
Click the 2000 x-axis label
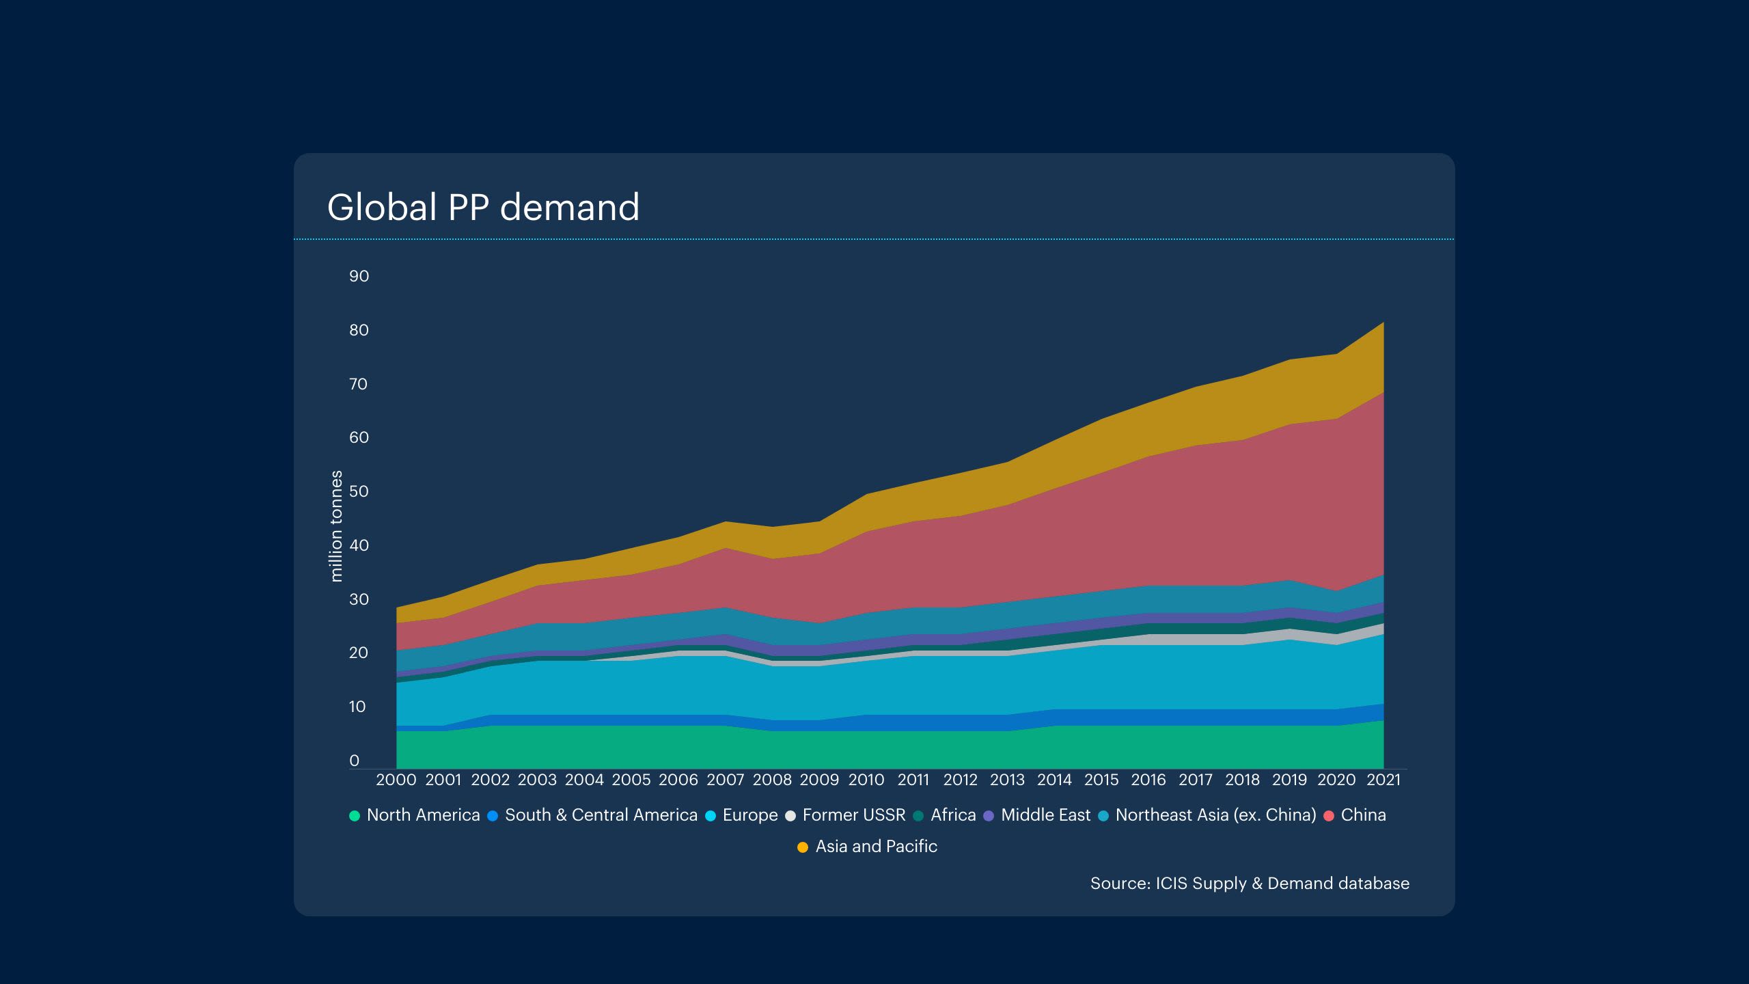(396, 780)
